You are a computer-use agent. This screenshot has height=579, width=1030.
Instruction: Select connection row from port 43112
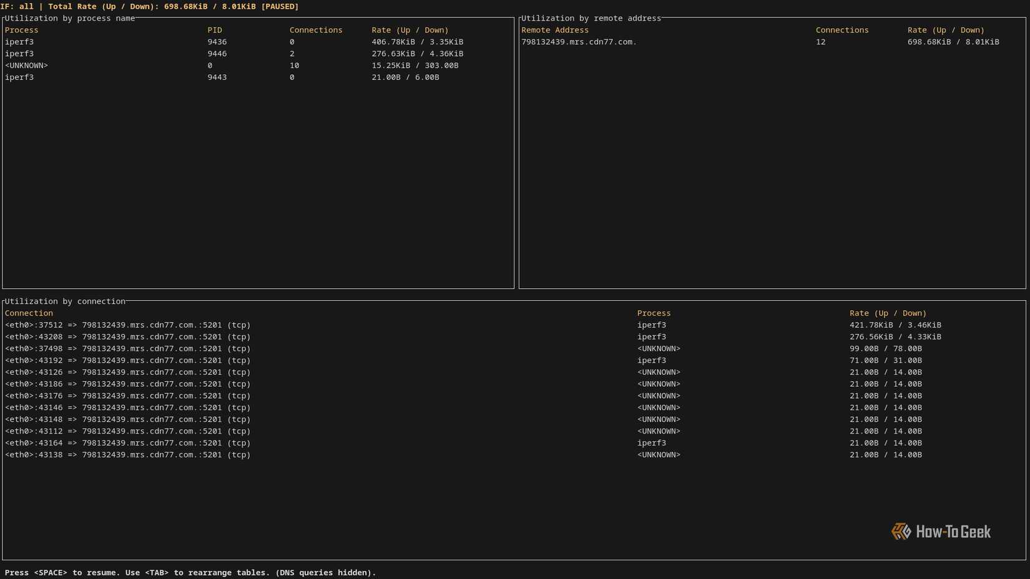pyautogui.click(x=514, y=432)
